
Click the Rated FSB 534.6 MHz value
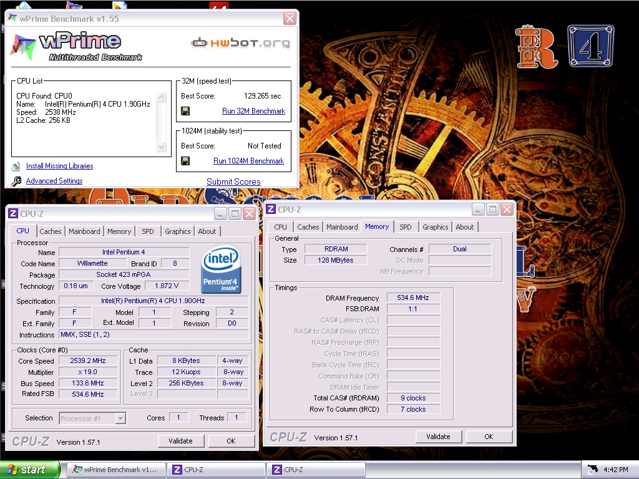(88, 394)
